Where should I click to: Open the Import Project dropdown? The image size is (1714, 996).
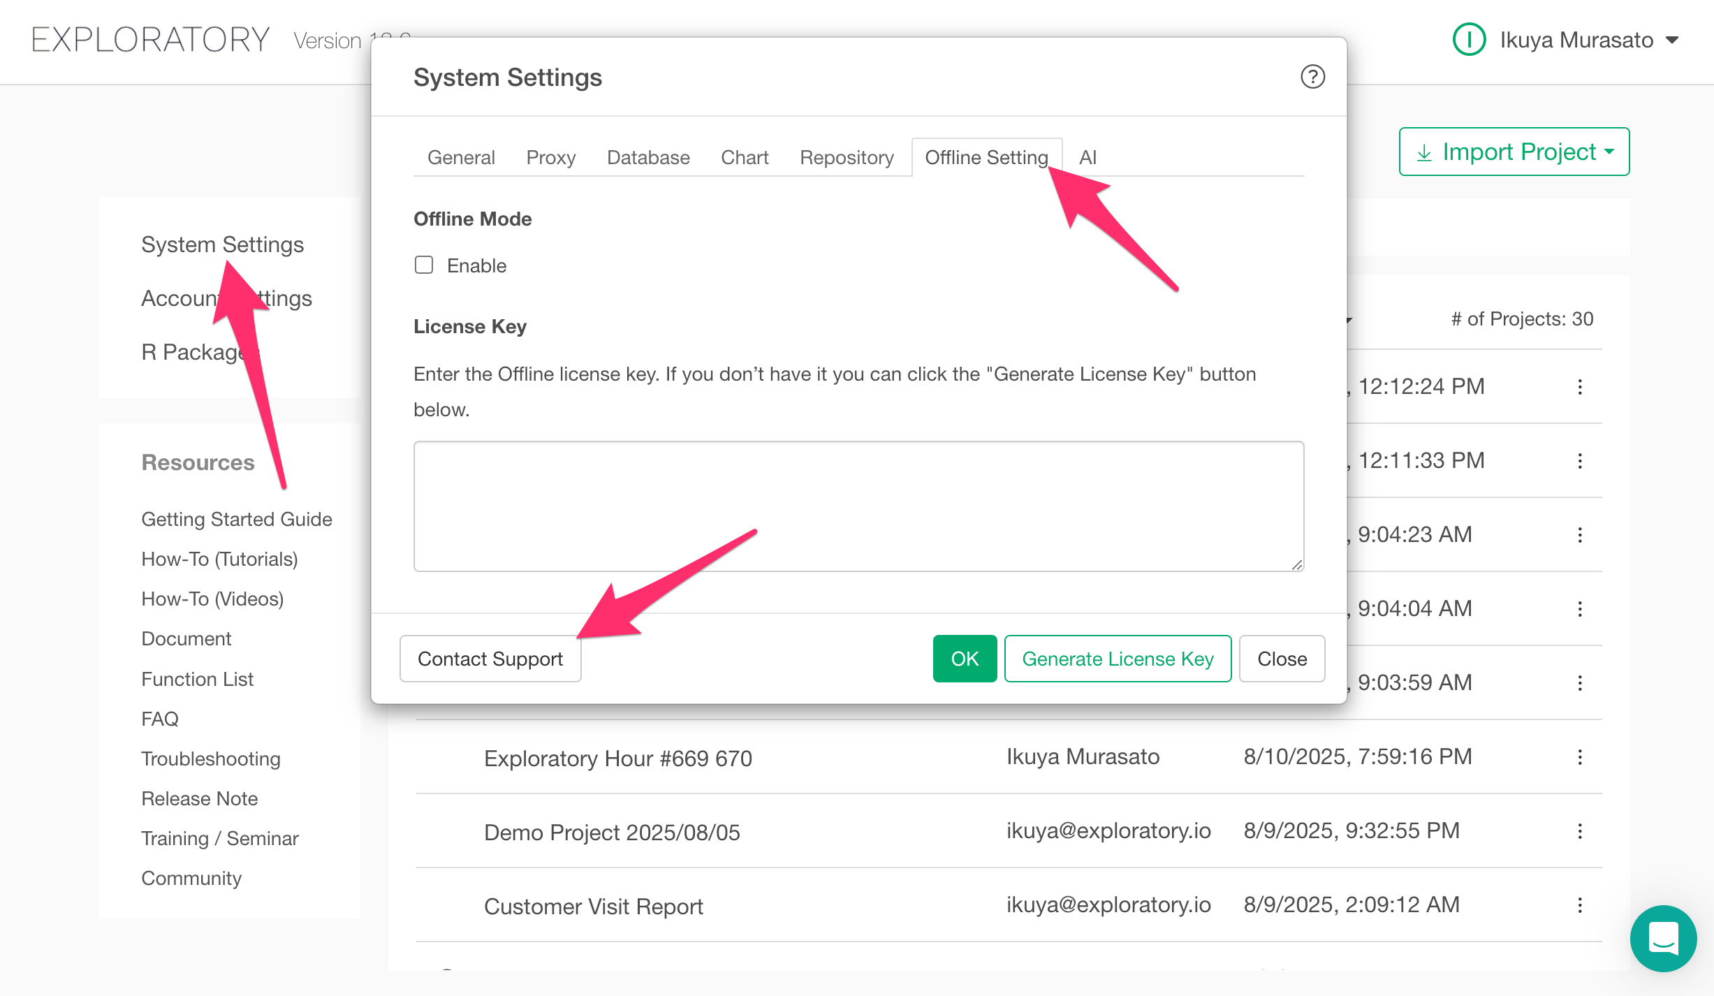pos(1514,152)
